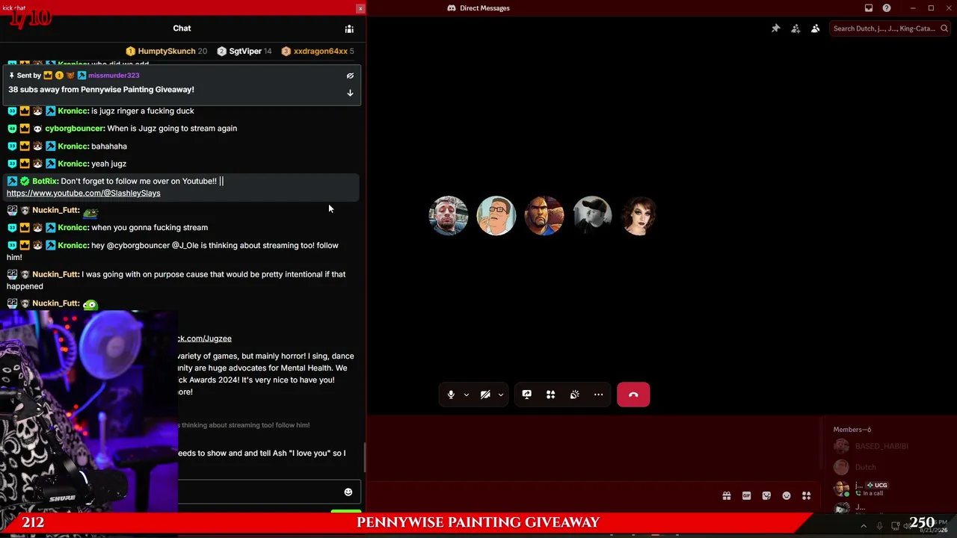Maximize the Discord window
Viewport: 957px width, 538px height.
(x=931, y=8)
